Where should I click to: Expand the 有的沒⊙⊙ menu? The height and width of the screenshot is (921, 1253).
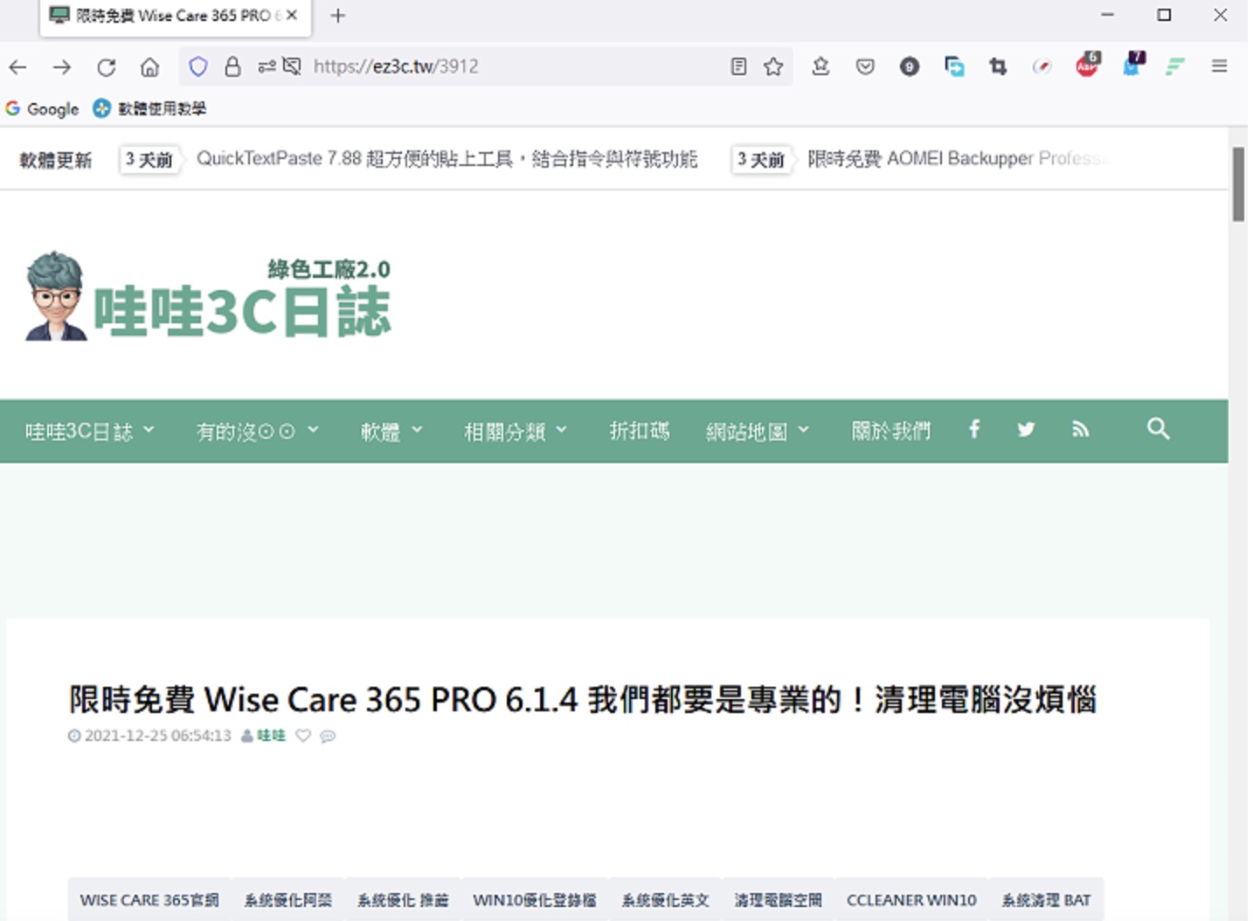258,431
